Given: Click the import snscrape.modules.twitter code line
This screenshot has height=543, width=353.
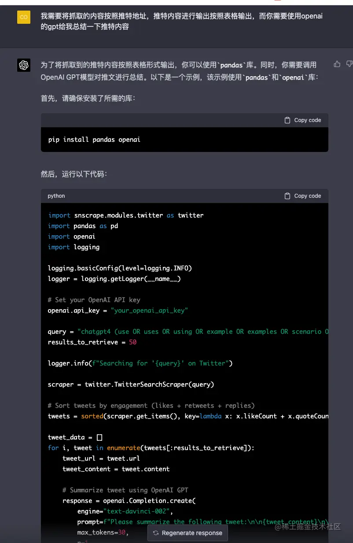Looking at the screenshot, I should pos(125,215).
